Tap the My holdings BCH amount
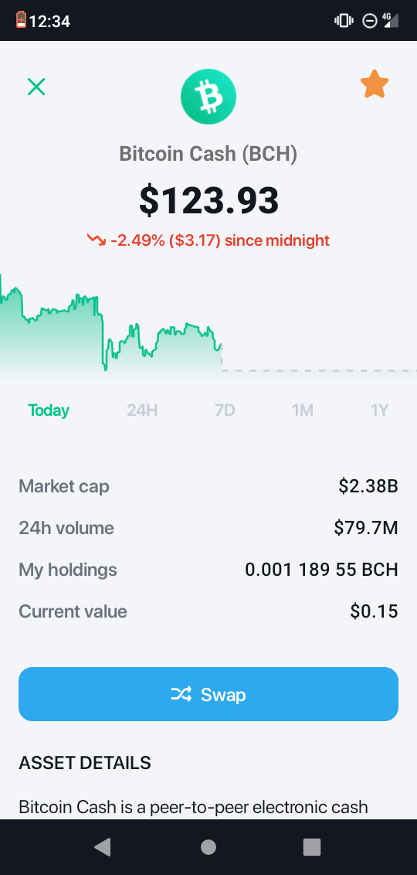This screenshot has height=875, width=417. click(x=322, y=570)
